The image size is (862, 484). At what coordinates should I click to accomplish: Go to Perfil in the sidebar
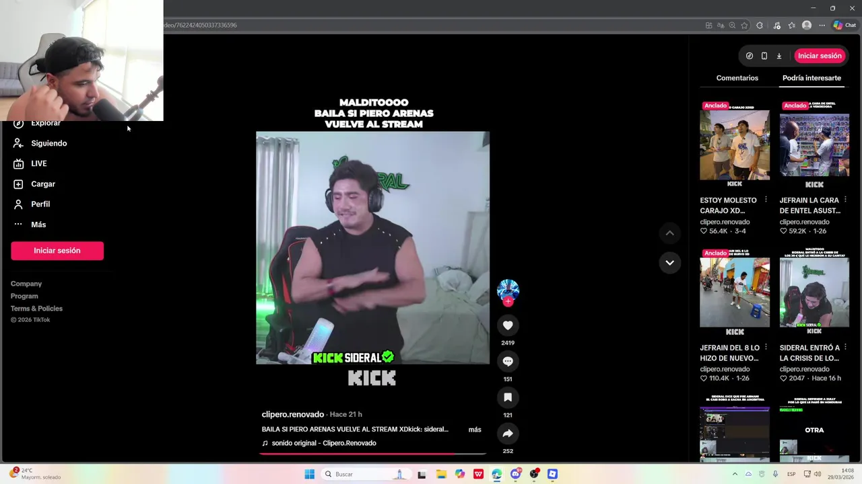point(32,204)
